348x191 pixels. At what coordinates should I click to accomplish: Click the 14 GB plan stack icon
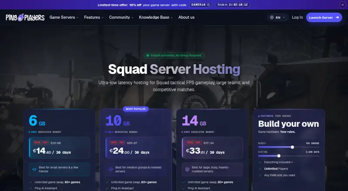(187, 169)
